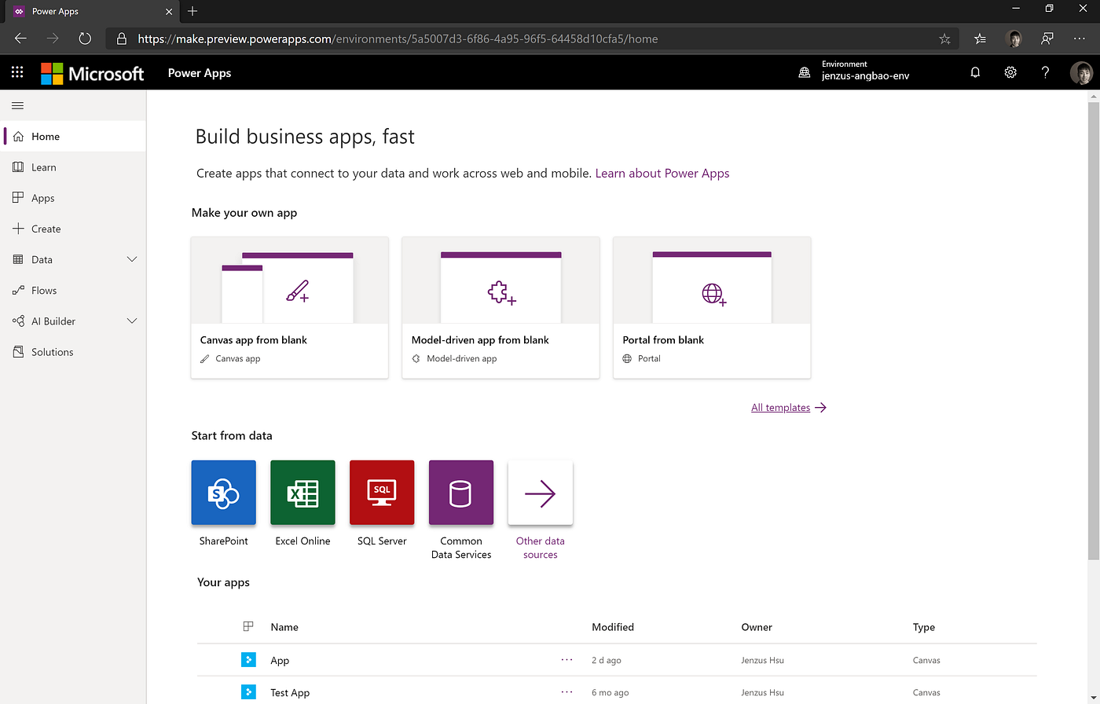
Task: Open the browser profile avatar
Action: point(1014,38)
